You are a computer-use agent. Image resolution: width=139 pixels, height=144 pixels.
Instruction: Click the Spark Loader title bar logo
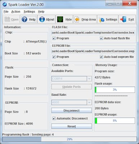(x=5, y=5)
